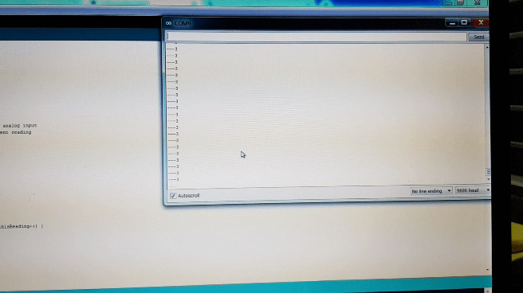This screenshot has width=523, height=293.
Task: Maximize the COM9 serial monitor window
Action: [x=464, y=22]
